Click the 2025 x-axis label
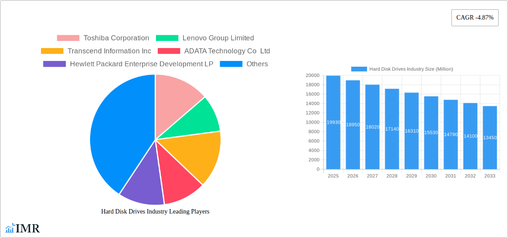 (x=333, y=176)
